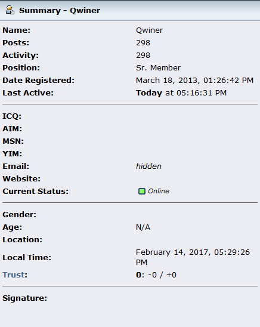Click the Location label
This screenshot has height=327, width=260.
[22, 240]
